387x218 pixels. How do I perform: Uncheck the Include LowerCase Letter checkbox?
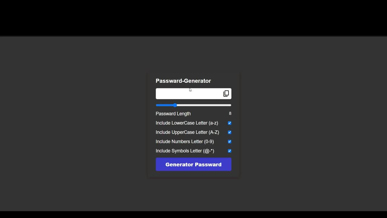point(229,123)
